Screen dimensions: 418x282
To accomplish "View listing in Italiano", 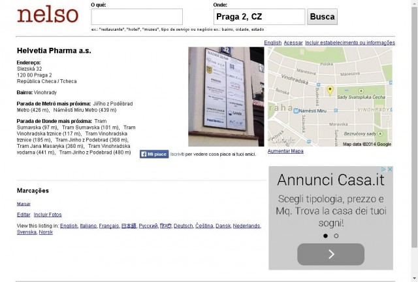I will click(x=88, y=226).
